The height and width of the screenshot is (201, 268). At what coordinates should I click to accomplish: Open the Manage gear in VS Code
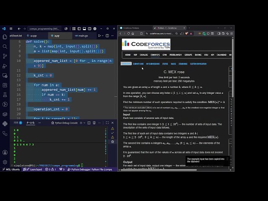(x=5, y=162)
